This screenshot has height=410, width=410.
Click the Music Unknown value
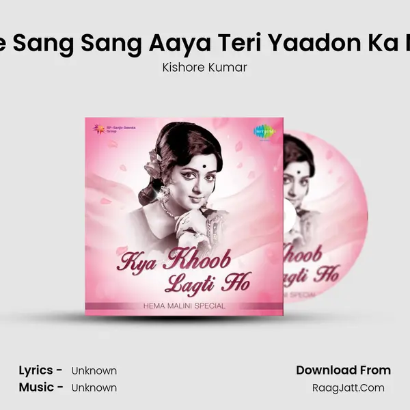click(94, 387)
